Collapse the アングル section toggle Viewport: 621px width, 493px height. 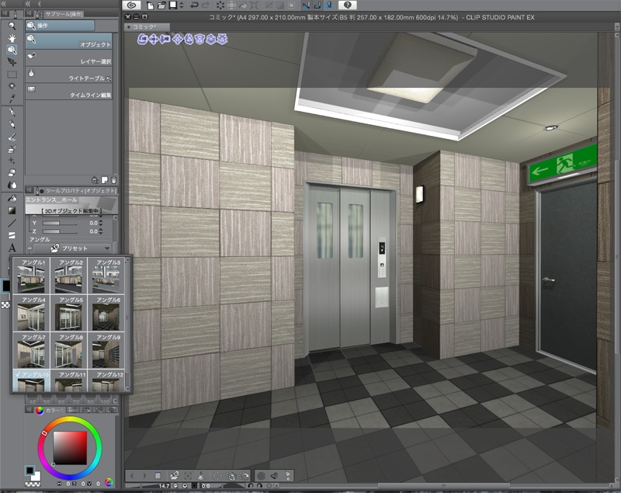coord(29,248)
